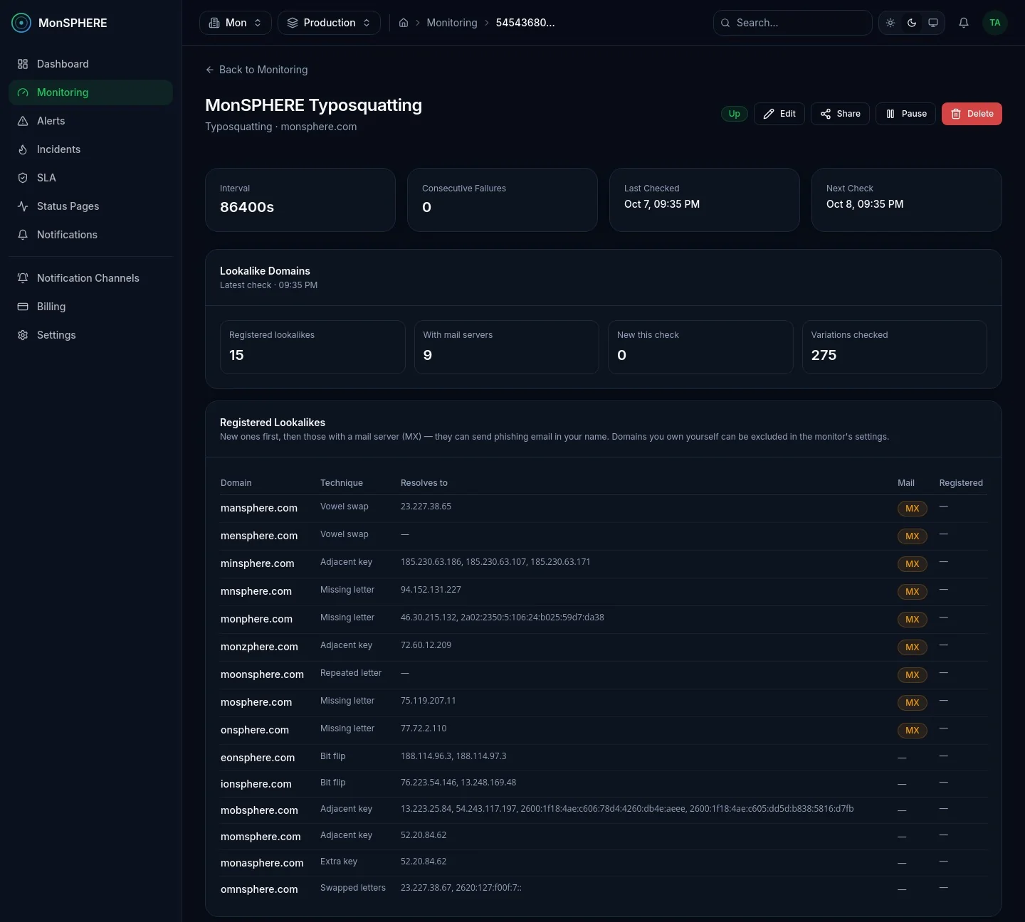Screen dimensions: 1025x922
Task: Select eonsphere.com domain
Action: click(x=258, y=758)
